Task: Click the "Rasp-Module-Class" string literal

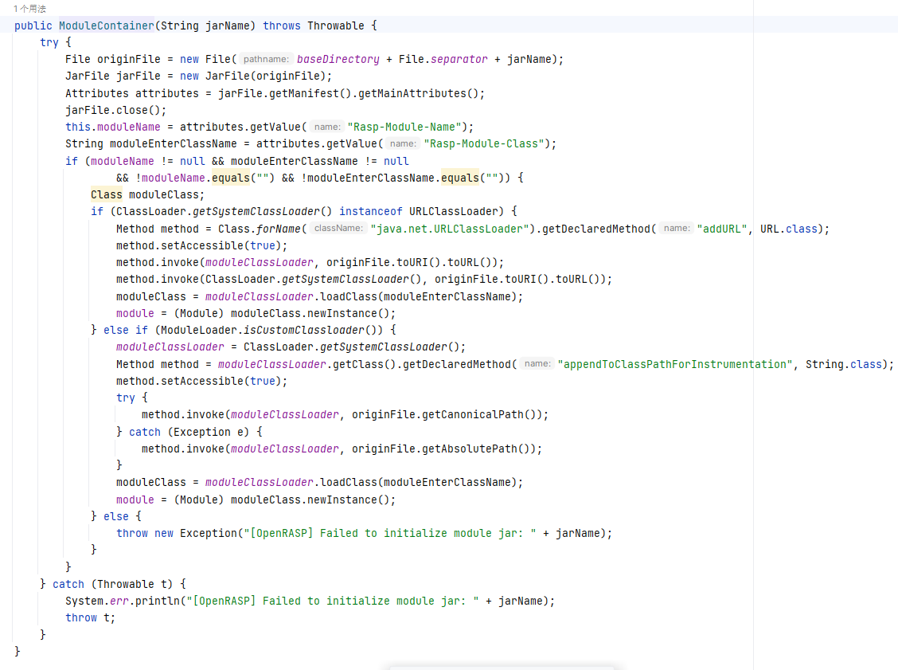Action: tap(484, 144)
